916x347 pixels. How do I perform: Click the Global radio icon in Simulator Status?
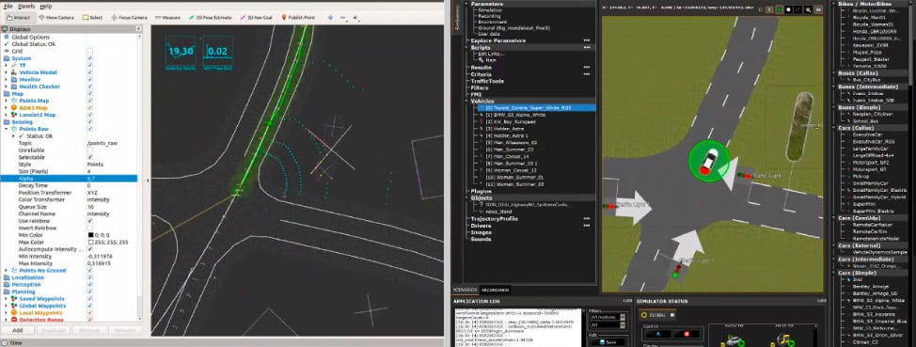tap(645, 314)
